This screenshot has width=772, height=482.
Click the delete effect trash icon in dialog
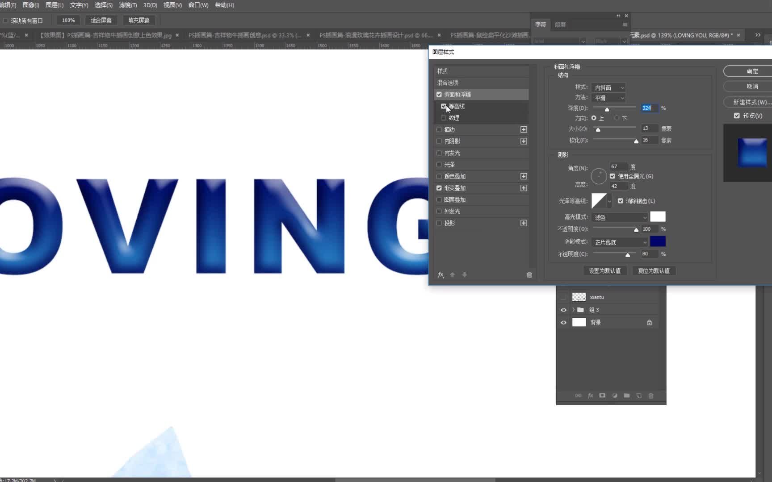click(x=529, y=275)
